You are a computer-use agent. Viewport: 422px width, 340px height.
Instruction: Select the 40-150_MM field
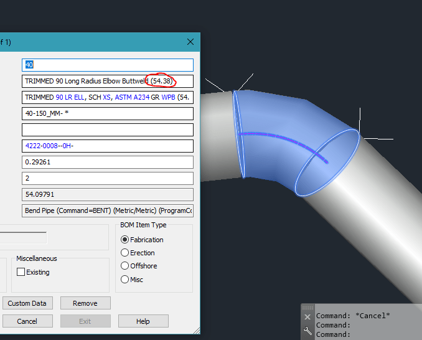[107, 114]
